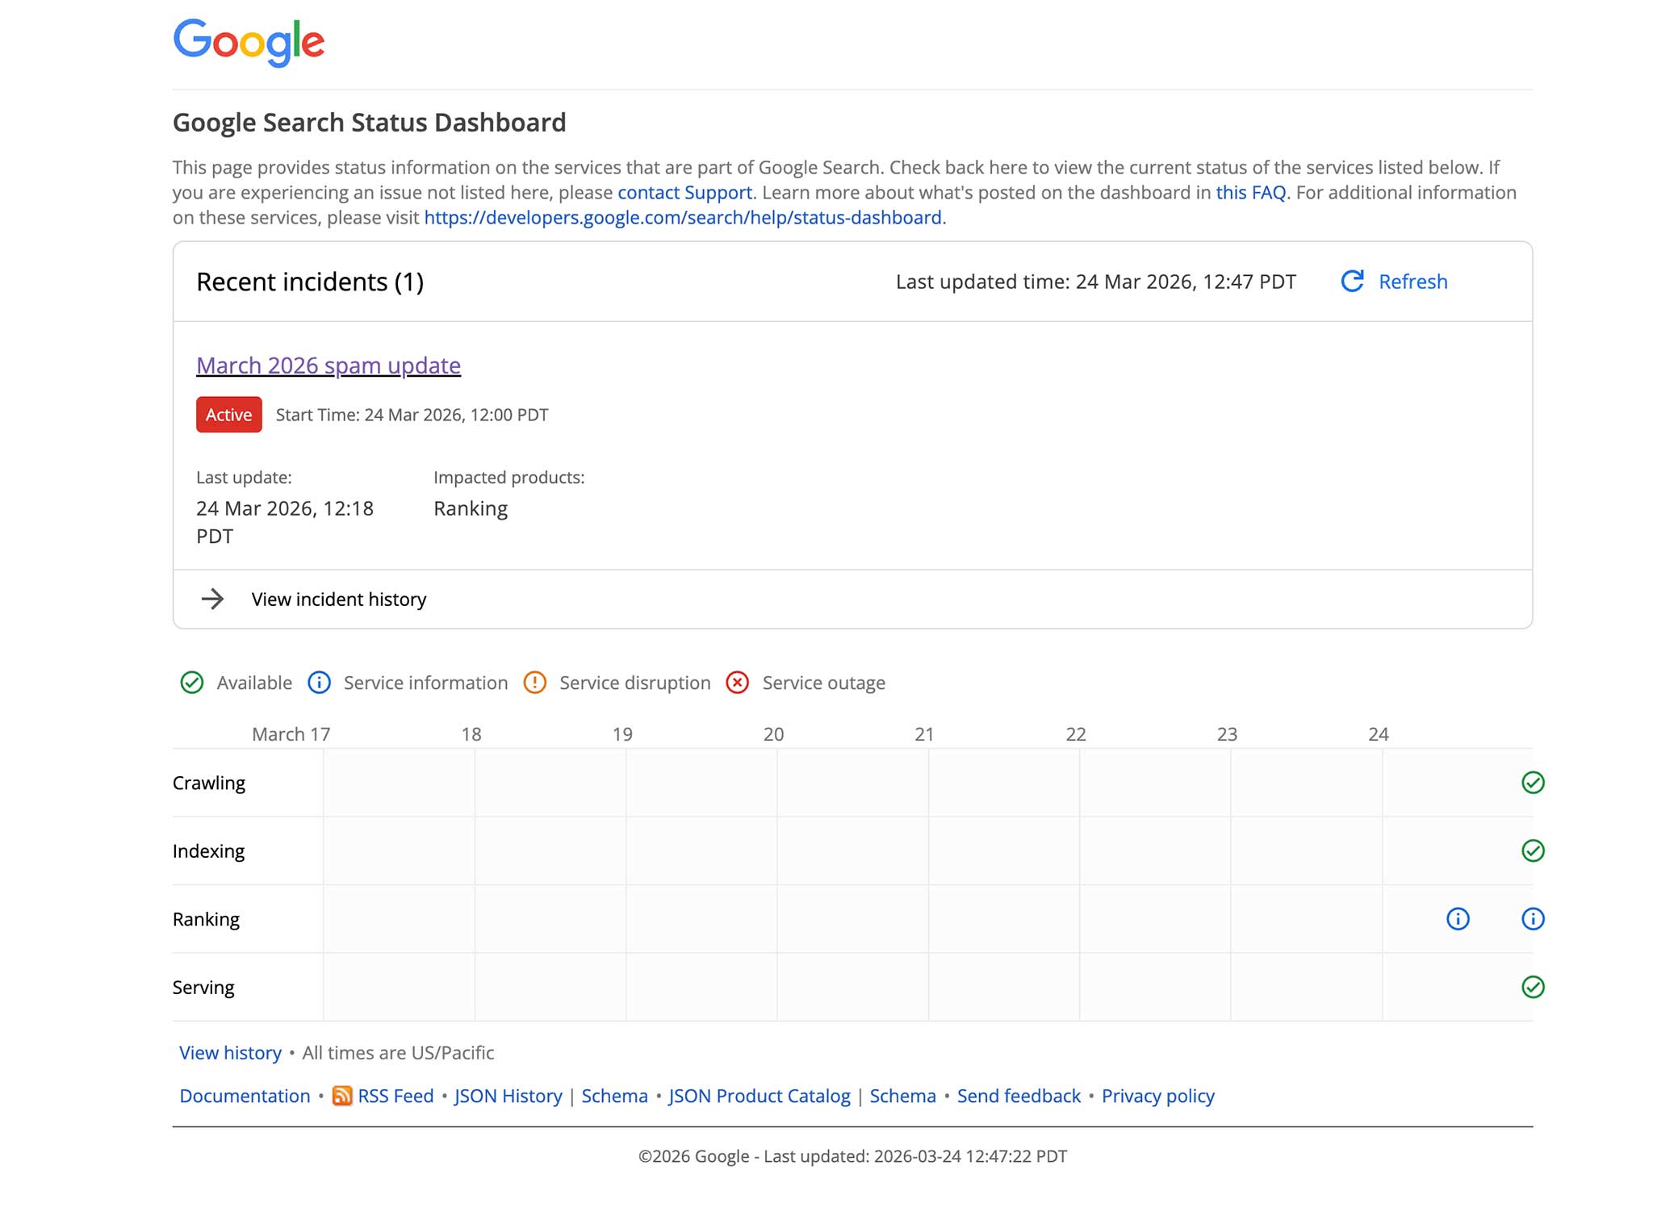
Task: Click the Refresh text link
Action: [1412, 282]
